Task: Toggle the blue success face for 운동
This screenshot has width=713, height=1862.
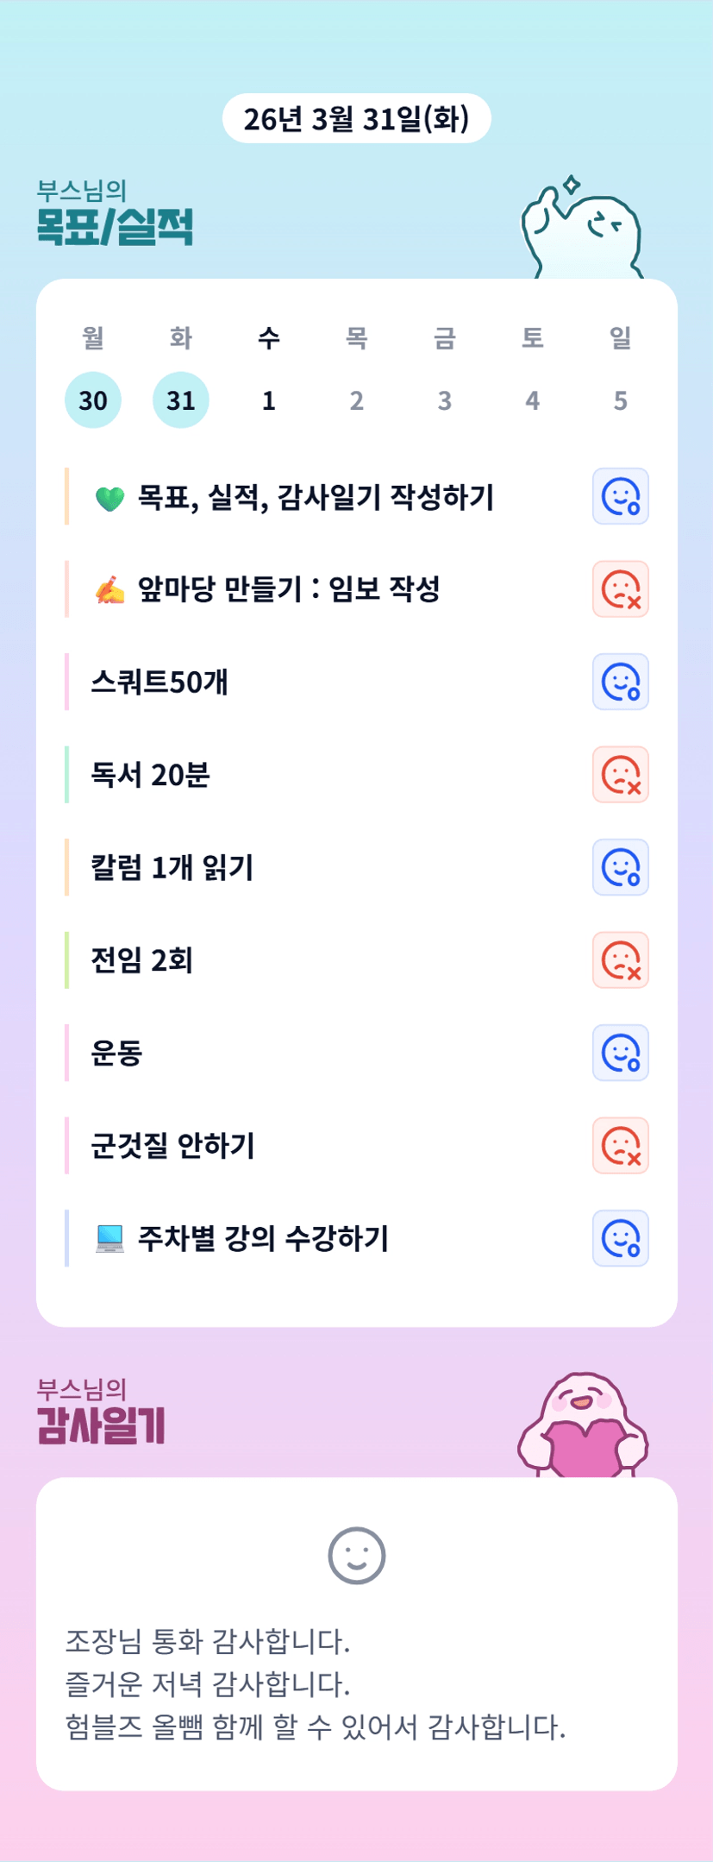Action: tap(620, 1053)
